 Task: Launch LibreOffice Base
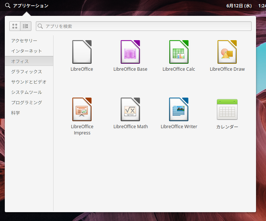point(130,56)
